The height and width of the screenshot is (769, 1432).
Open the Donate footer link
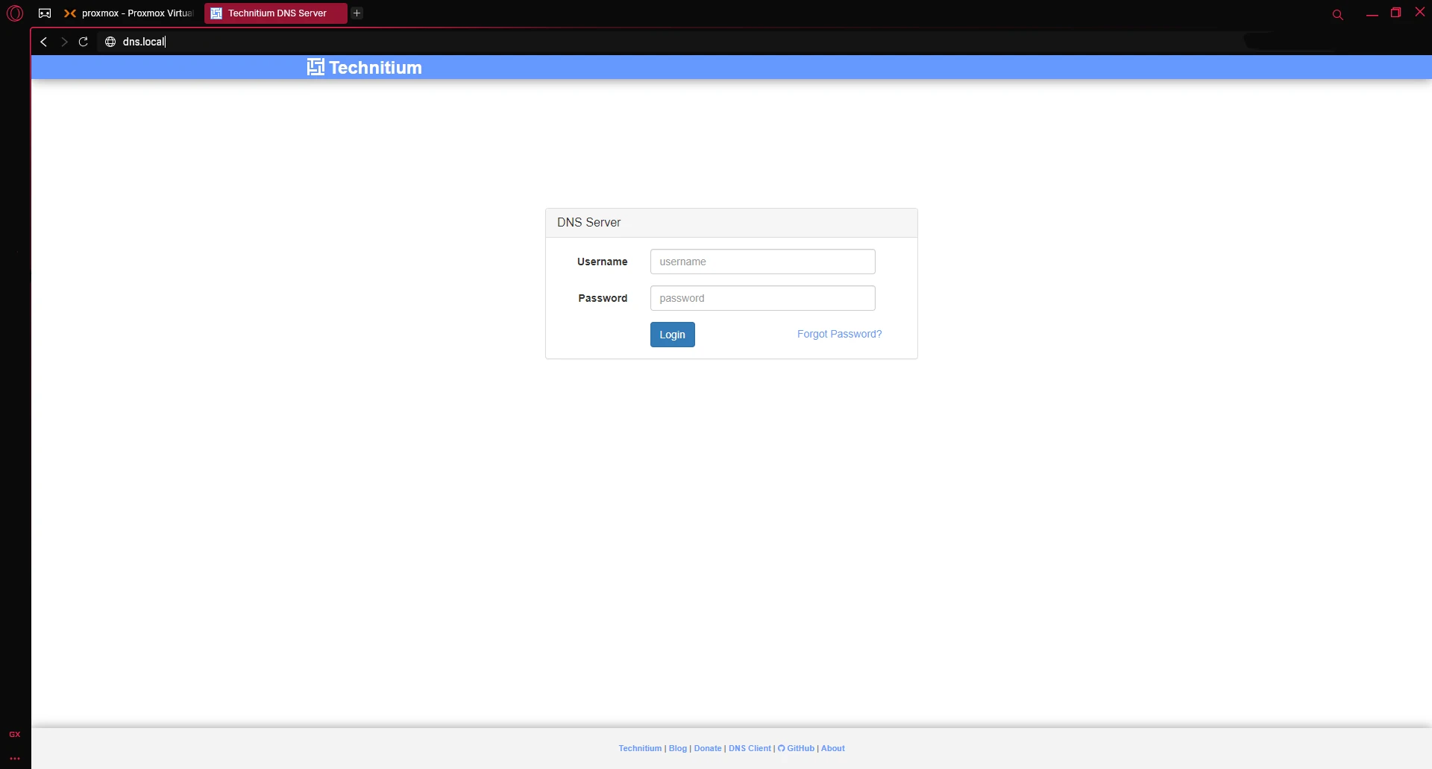click(x=708, y=748)
